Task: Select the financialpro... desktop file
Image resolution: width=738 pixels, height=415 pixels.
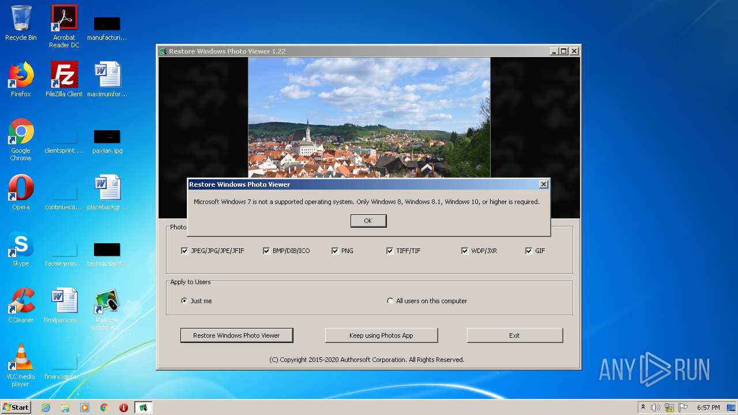Action: (x=64, y=367)
